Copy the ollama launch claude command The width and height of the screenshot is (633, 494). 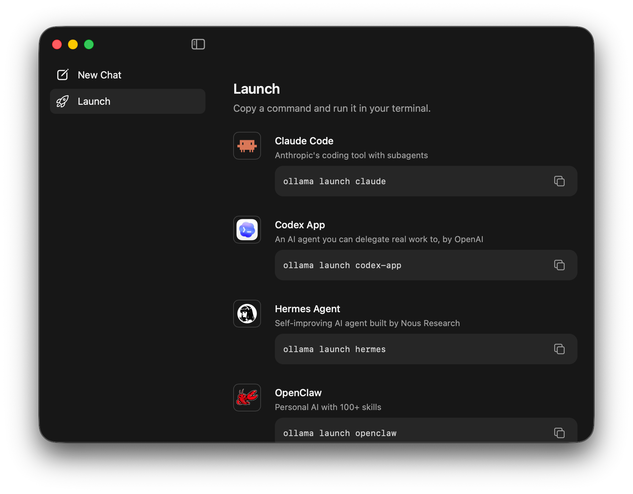pyautogui.click(x=559, y=181)
